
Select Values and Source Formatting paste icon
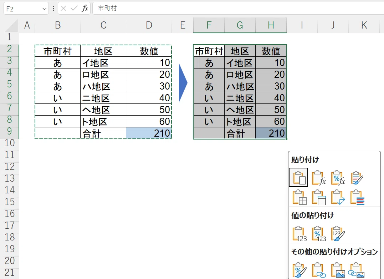point(338,234)
